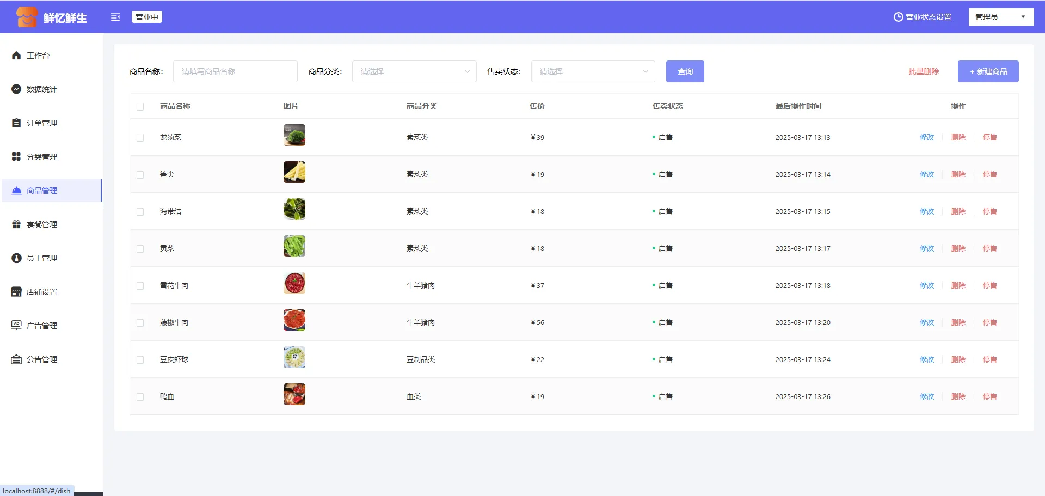Click the 工作台 home icon
Image resolution: width=1045 pixels, height=496 pixels.
point(16,56)
